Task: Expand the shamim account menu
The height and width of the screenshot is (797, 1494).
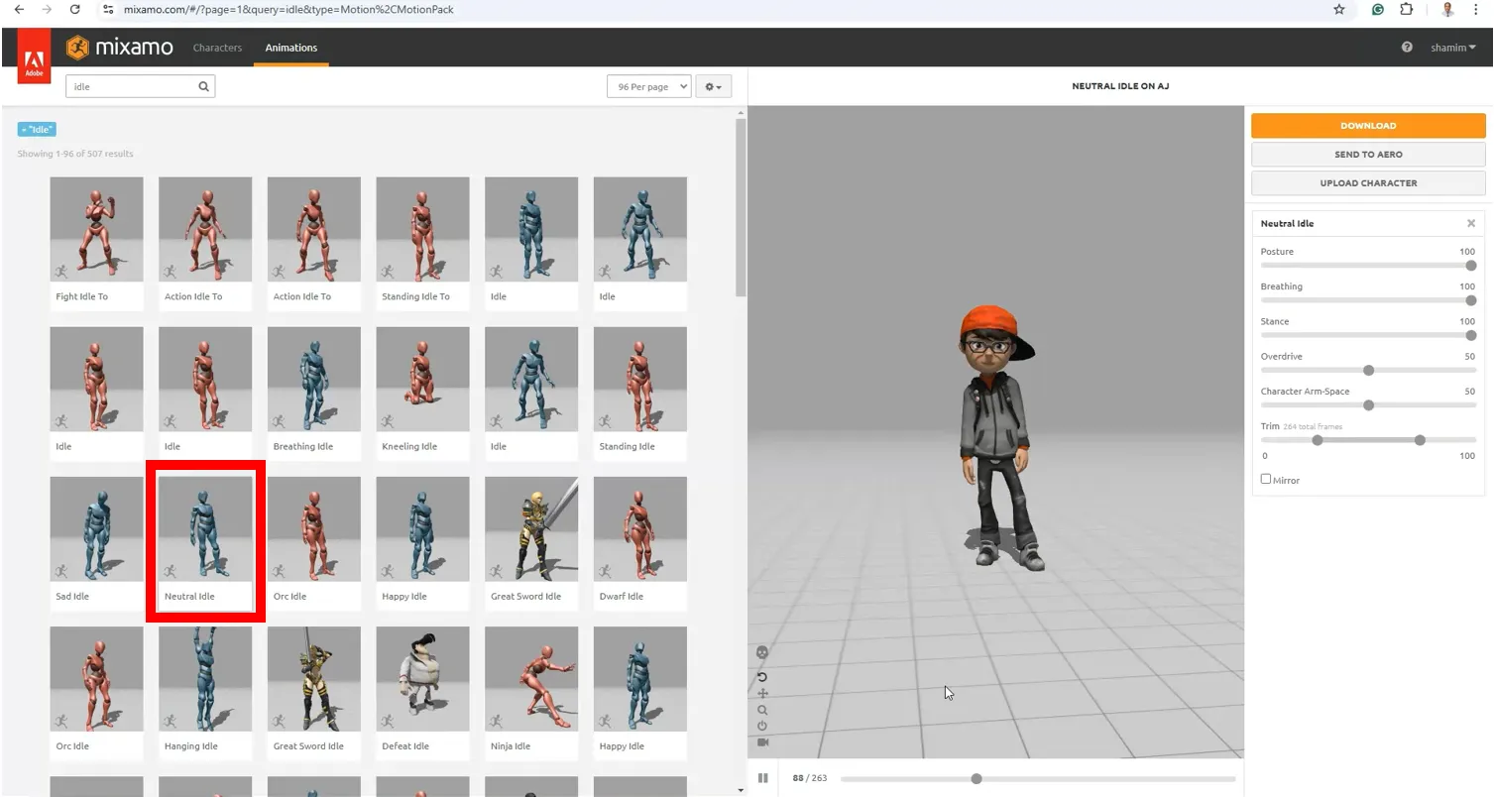Action: tap(1452, 47)
